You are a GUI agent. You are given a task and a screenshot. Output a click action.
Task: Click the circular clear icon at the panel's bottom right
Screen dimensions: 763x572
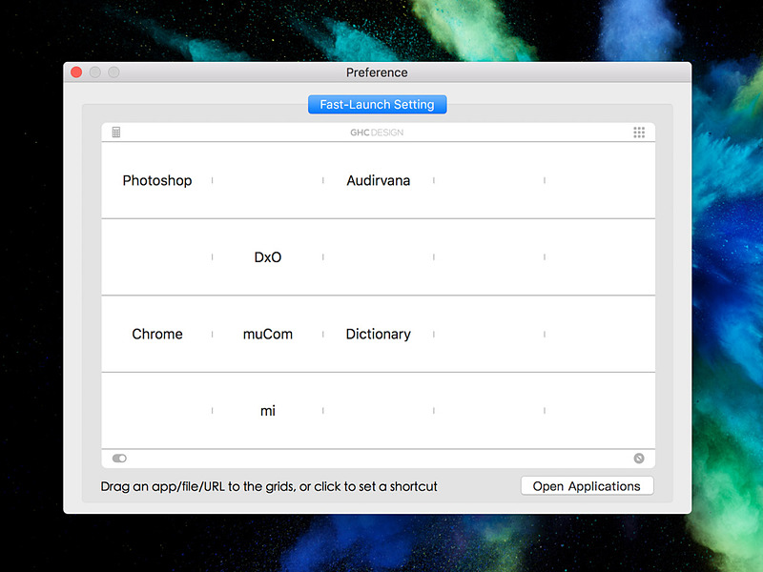pos(639,459)
